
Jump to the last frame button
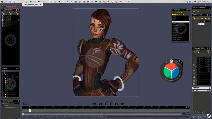[122, 104]
